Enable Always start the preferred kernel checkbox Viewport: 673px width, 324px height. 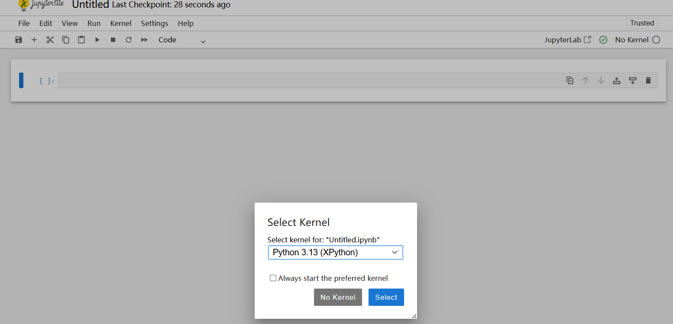[273, 278]
